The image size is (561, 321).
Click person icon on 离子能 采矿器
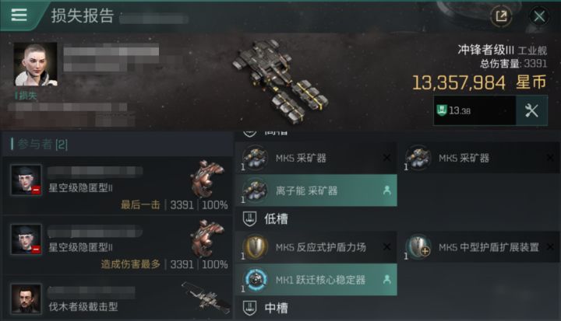click(x=386, y=190)
